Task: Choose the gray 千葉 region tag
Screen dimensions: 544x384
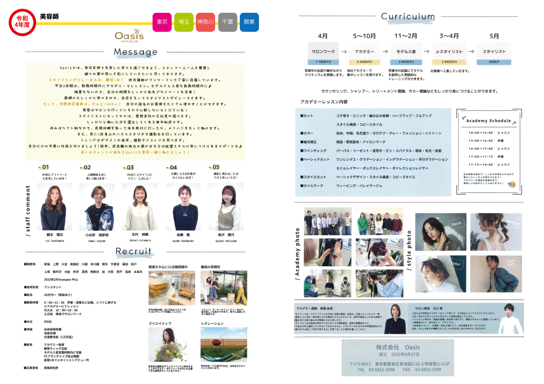Action: [227, 22]
